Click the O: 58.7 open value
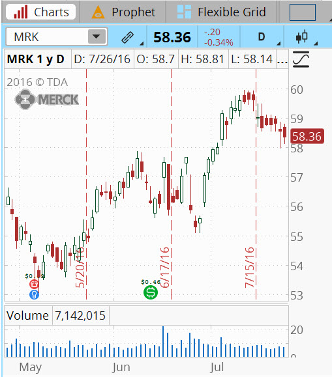This screenshot has height=377, width=332. (156, 59)
